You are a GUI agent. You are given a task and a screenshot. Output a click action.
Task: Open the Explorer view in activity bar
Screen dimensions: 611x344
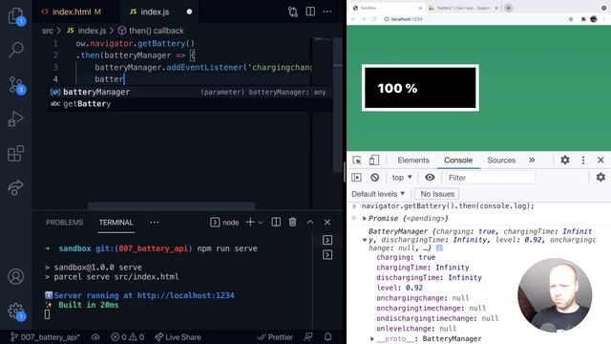tap(15, 15)
